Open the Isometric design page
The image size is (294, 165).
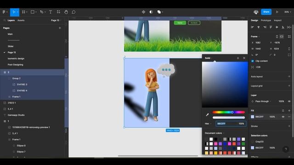(16, 59)
